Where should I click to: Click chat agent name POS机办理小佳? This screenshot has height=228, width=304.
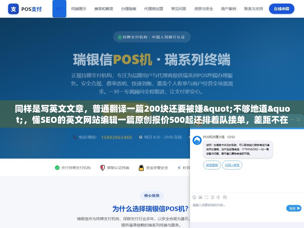tap(214, 137)
